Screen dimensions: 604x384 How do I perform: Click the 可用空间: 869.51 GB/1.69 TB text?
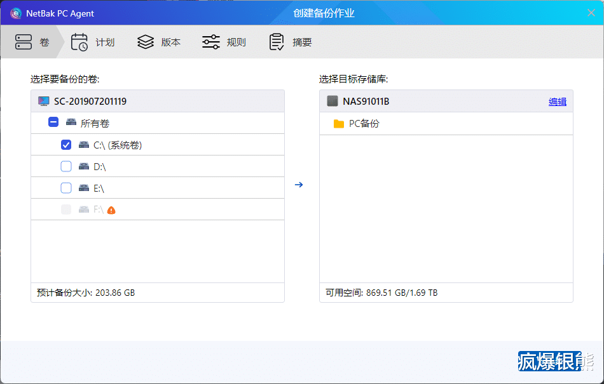(381, 293)
